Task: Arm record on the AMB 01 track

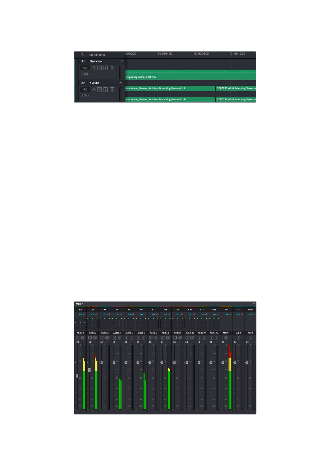Action: click(x=99, y=90)
